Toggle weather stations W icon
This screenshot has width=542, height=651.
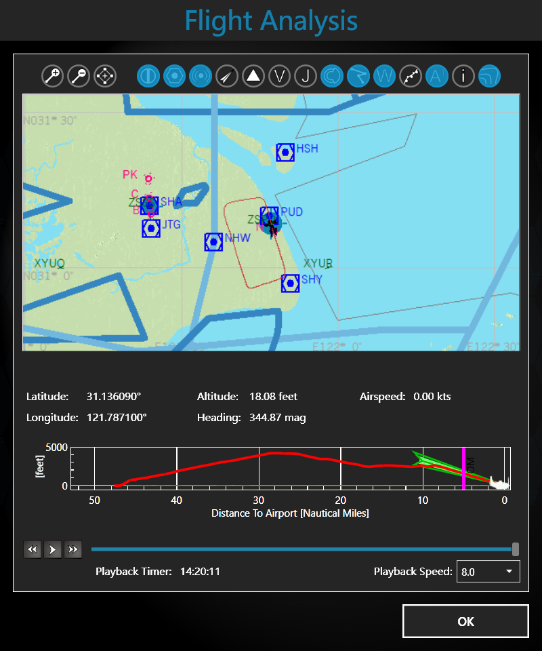click(x=384, y=77)
